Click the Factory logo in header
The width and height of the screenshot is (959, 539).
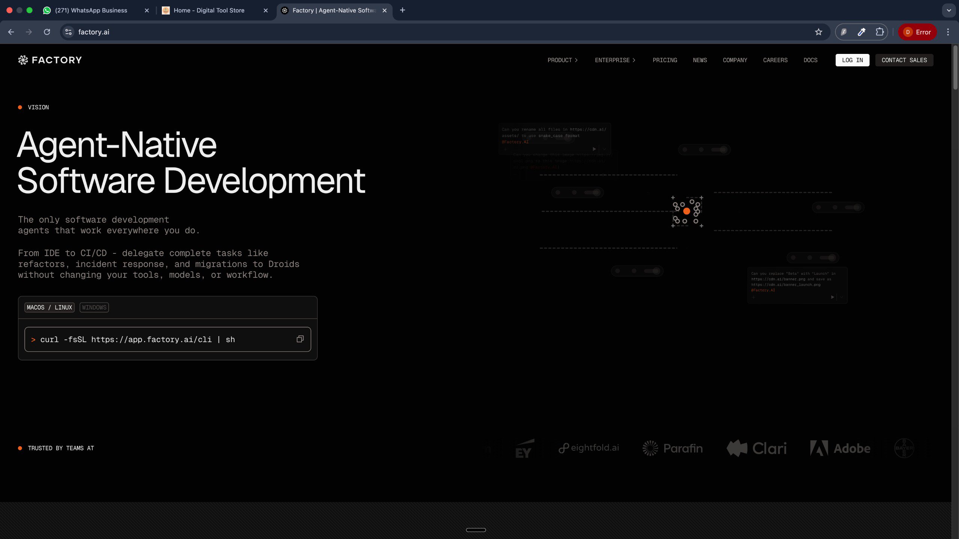tap(50, 60)
